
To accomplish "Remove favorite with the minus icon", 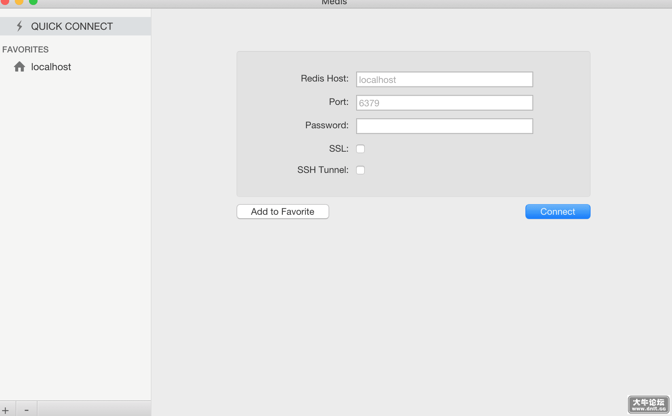I will coord(27,410).
